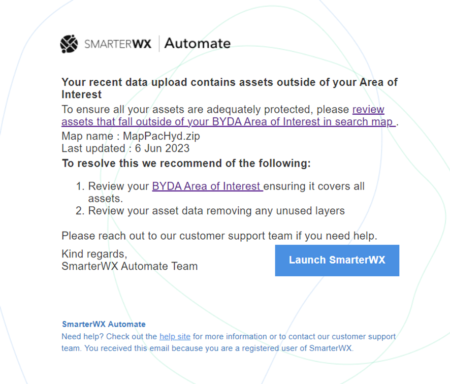
Task: Click the 'To resolve this we recommend' heading
Action: pyautogui.click(x=186, y=163)
